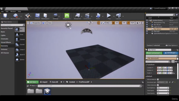This screenshot has height=101, width=179.
Task: Open the Location type dropdown
Action: pos(150,68)
